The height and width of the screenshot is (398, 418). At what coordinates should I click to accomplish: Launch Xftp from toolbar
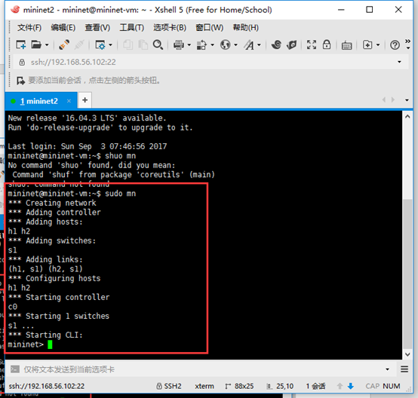(276, 44)
